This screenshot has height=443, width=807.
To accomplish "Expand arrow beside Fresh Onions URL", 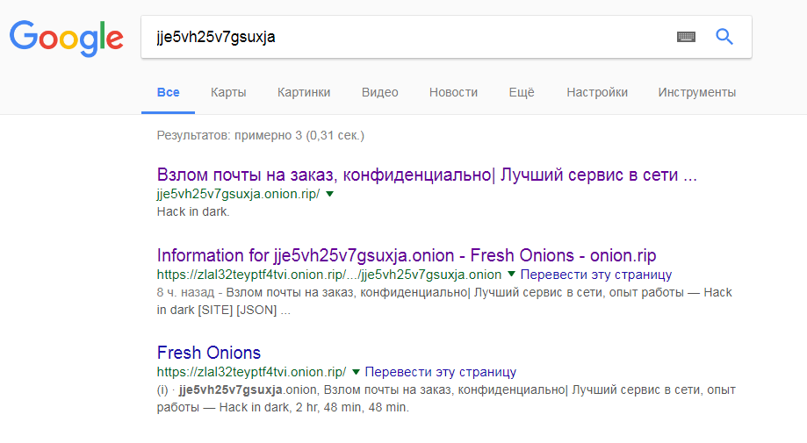I will click(x=356, y=371).
